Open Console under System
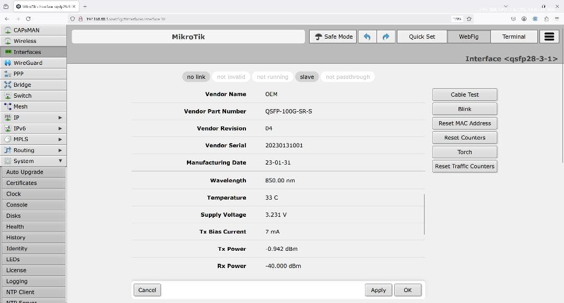This screenshot has width=564, height=303. pyautogui.click(x=34, y=205)
